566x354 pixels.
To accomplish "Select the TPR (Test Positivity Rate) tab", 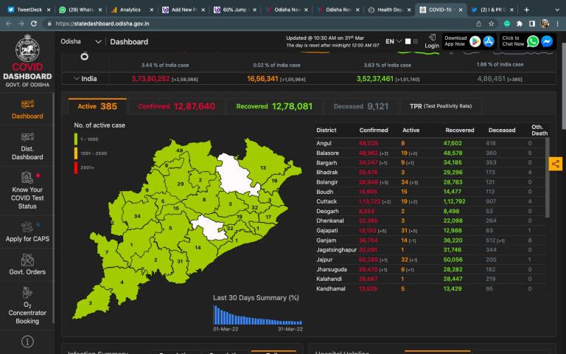I will pos(441,106).
